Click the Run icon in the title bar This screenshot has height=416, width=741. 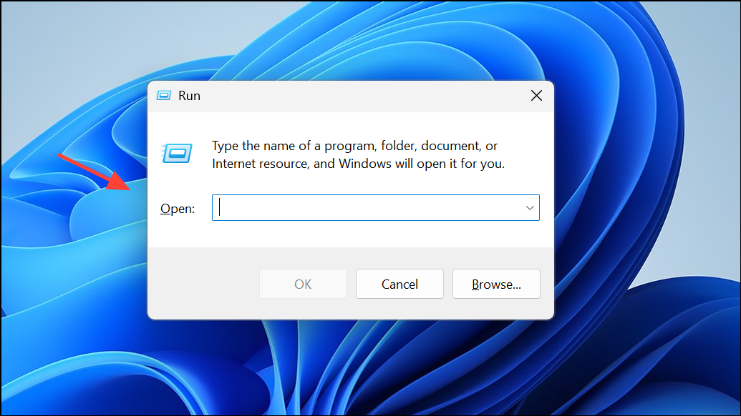[163, 96]
